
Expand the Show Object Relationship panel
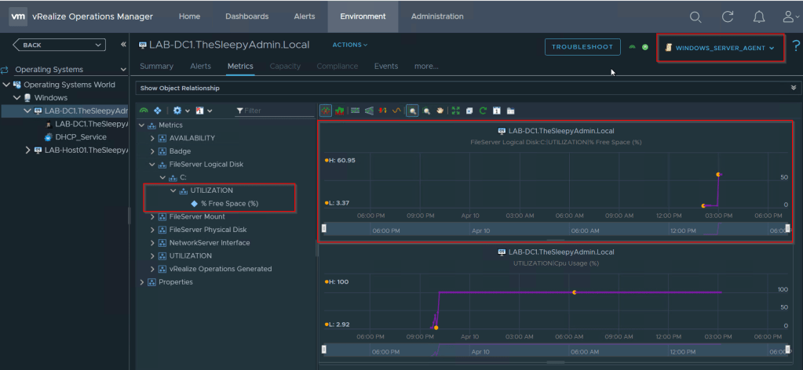pos(793,88)
